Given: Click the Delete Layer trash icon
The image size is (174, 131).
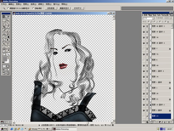Looking at the screenshot, I should click(169, 122).
